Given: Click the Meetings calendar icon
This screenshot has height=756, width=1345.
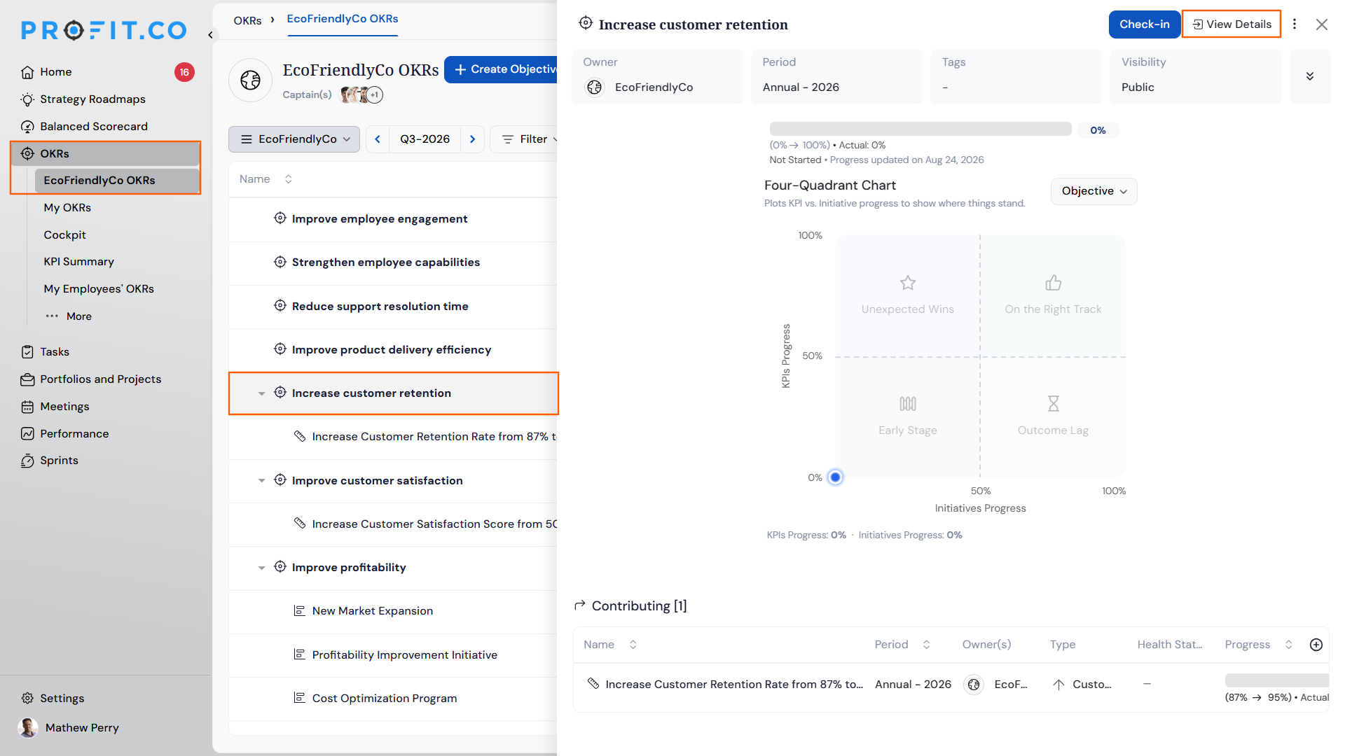Looking at the screenshot, I should (27, 407).
